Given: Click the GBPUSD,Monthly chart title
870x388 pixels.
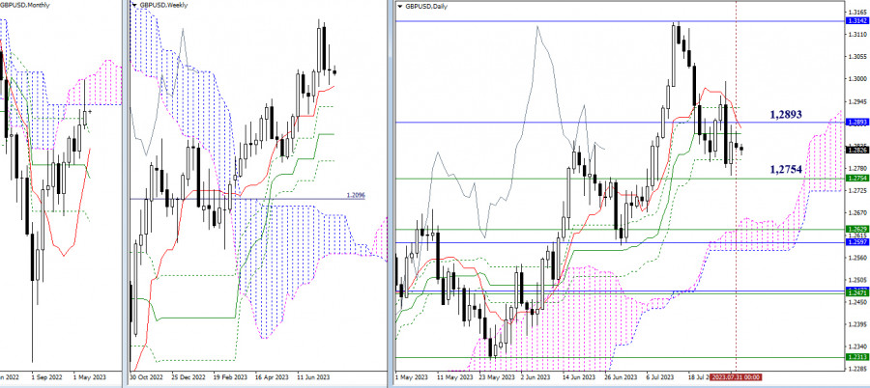Looking at the screenshot, I should pos(25,5).
